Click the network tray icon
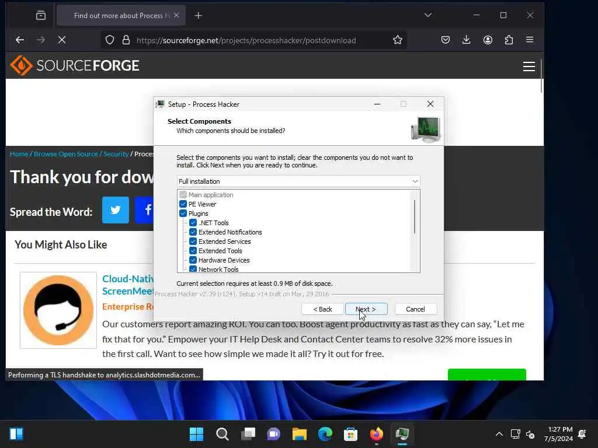Viewport: 598px width, 448px height. [515, 434]
